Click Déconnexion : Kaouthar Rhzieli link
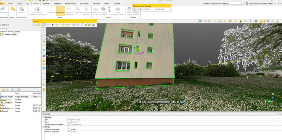This screenshot has height=140, width=282. tap(264, 3)
